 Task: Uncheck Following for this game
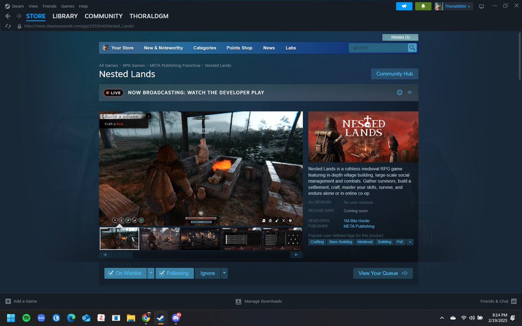click(x=174, y=273)
